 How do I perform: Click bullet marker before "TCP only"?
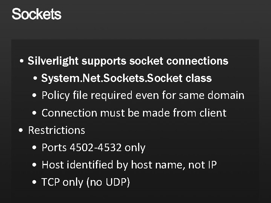tap(35, 182)
